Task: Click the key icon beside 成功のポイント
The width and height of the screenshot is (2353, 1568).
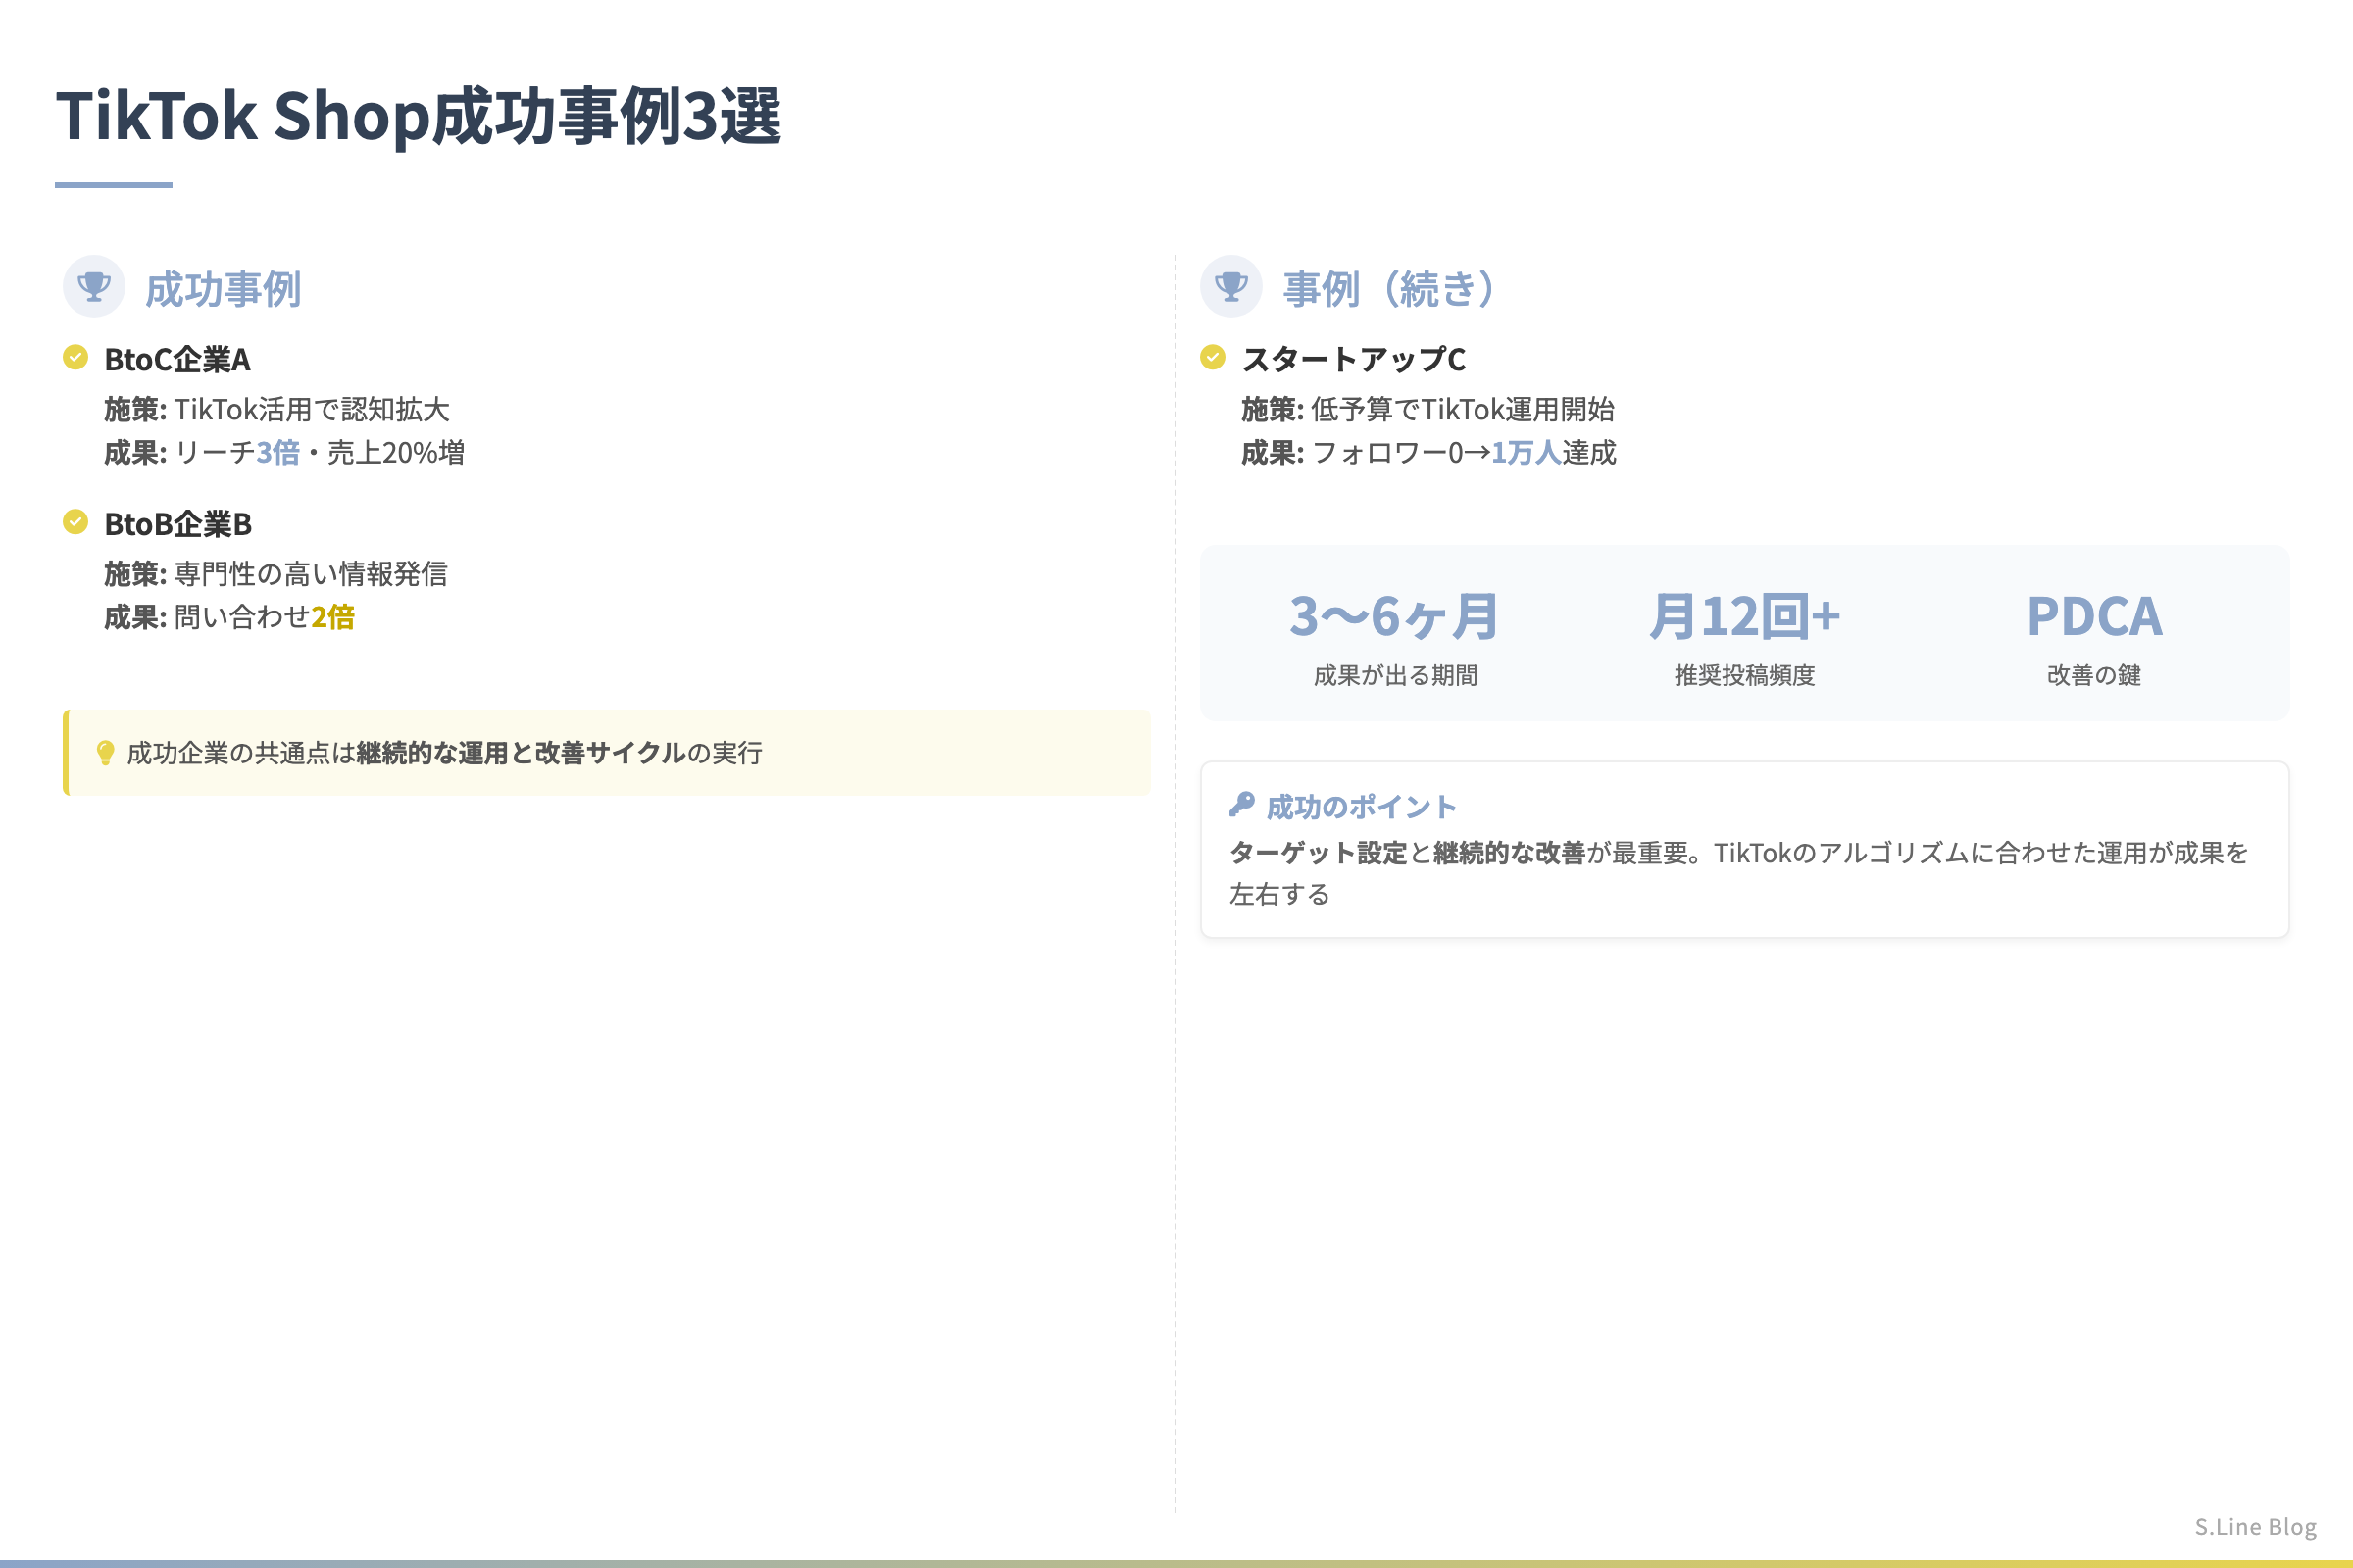Action: point(1241,805)
